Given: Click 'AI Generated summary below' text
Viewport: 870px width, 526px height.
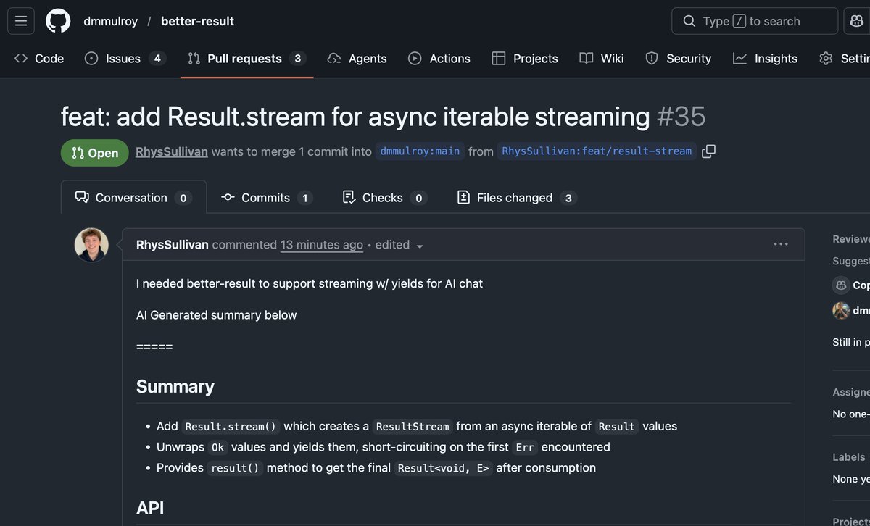Looking at the screenshot, I should pyautogui.click(x=217, y=315).
